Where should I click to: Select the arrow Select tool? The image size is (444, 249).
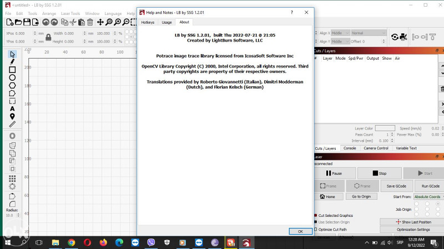click(x=12, y=54)
